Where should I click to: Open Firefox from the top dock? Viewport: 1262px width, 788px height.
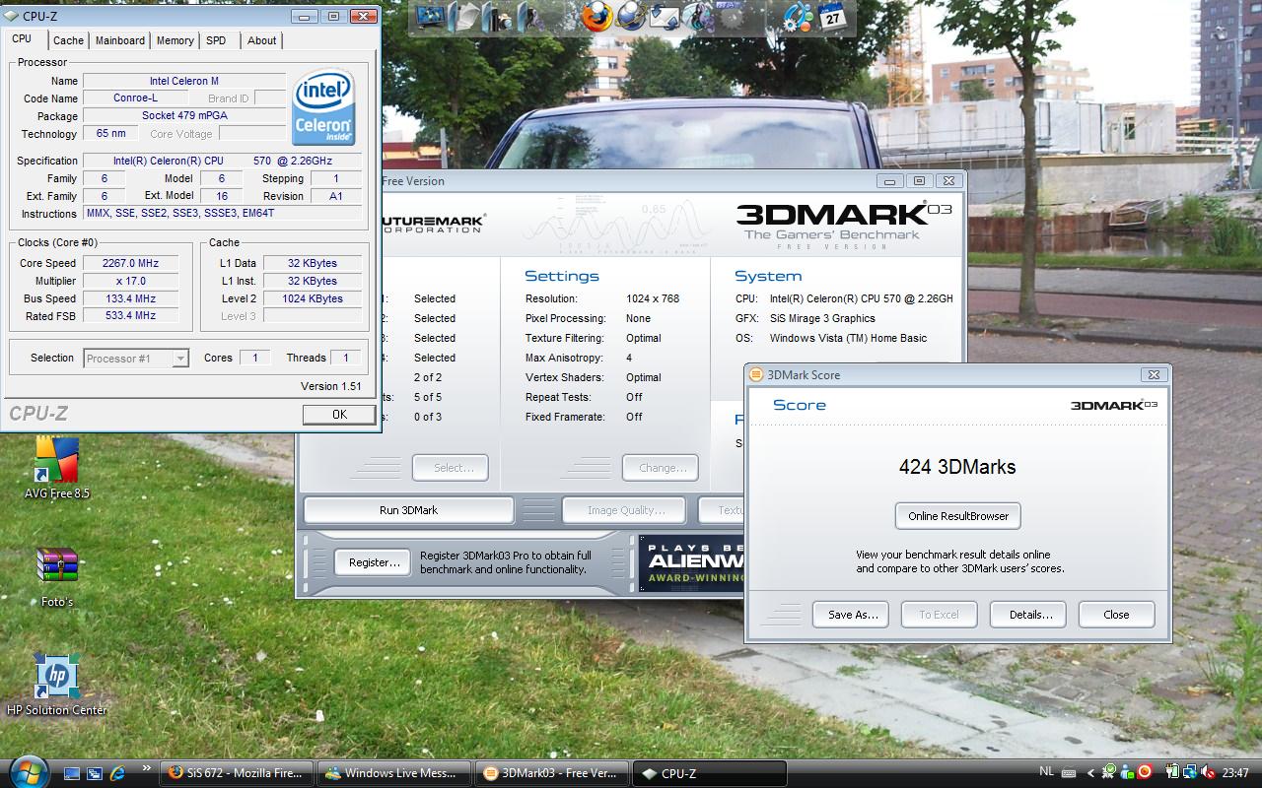point(596,17)
